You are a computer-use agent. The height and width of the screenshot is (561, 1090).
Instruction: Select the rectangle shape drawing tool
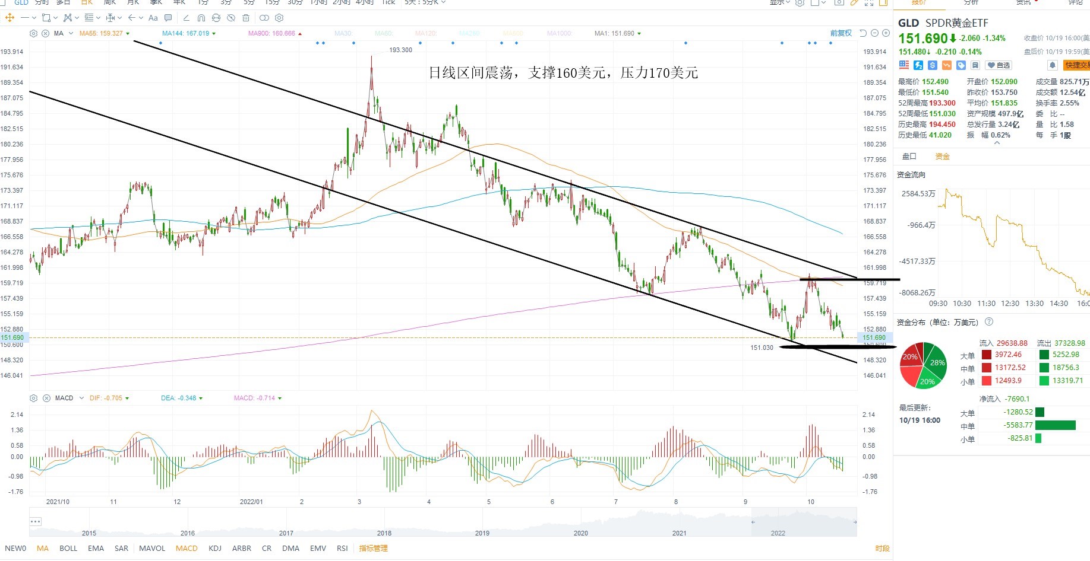tap(46, 18)
